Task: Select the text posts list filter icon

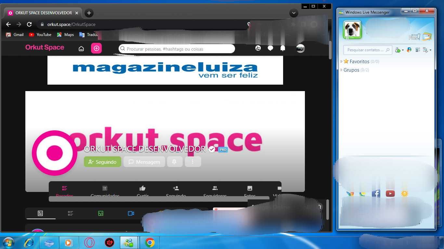Action: click(x=71, y=213)
